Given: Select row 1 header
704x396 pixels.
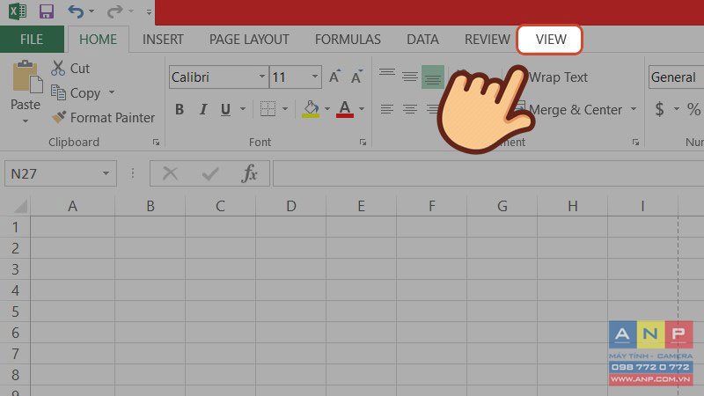Looking at the screenshot, I should coord(15,227).
